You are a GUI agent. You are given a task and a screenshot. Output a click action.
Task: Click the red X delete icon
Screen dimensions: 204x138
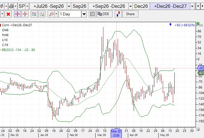(x=8, y=14)
